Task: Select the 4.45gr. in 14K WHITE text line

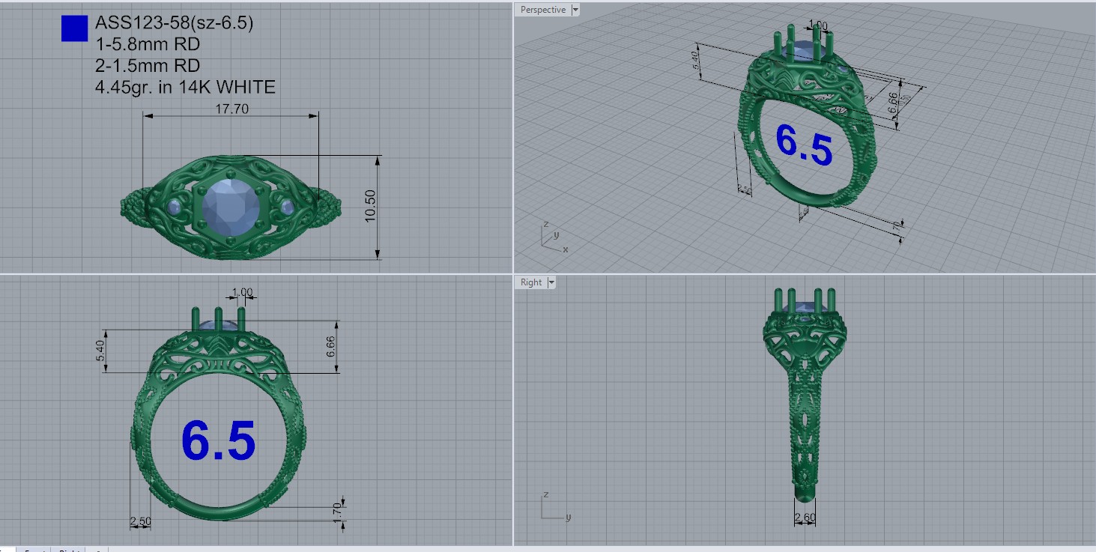Action: tap(185, 88)
